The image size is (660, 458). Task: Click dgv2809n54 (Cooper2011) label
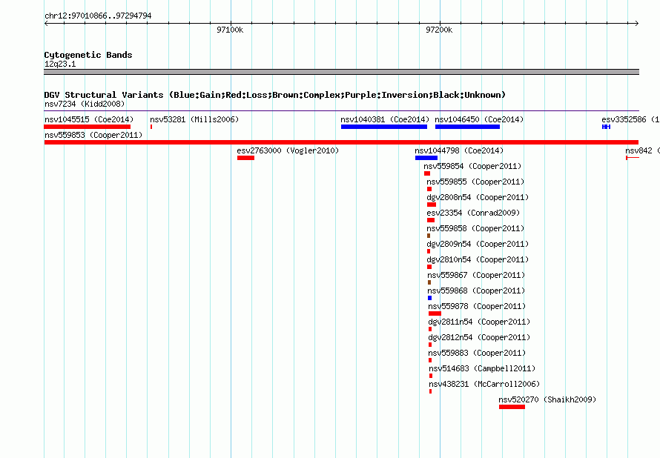click(478, 244)
